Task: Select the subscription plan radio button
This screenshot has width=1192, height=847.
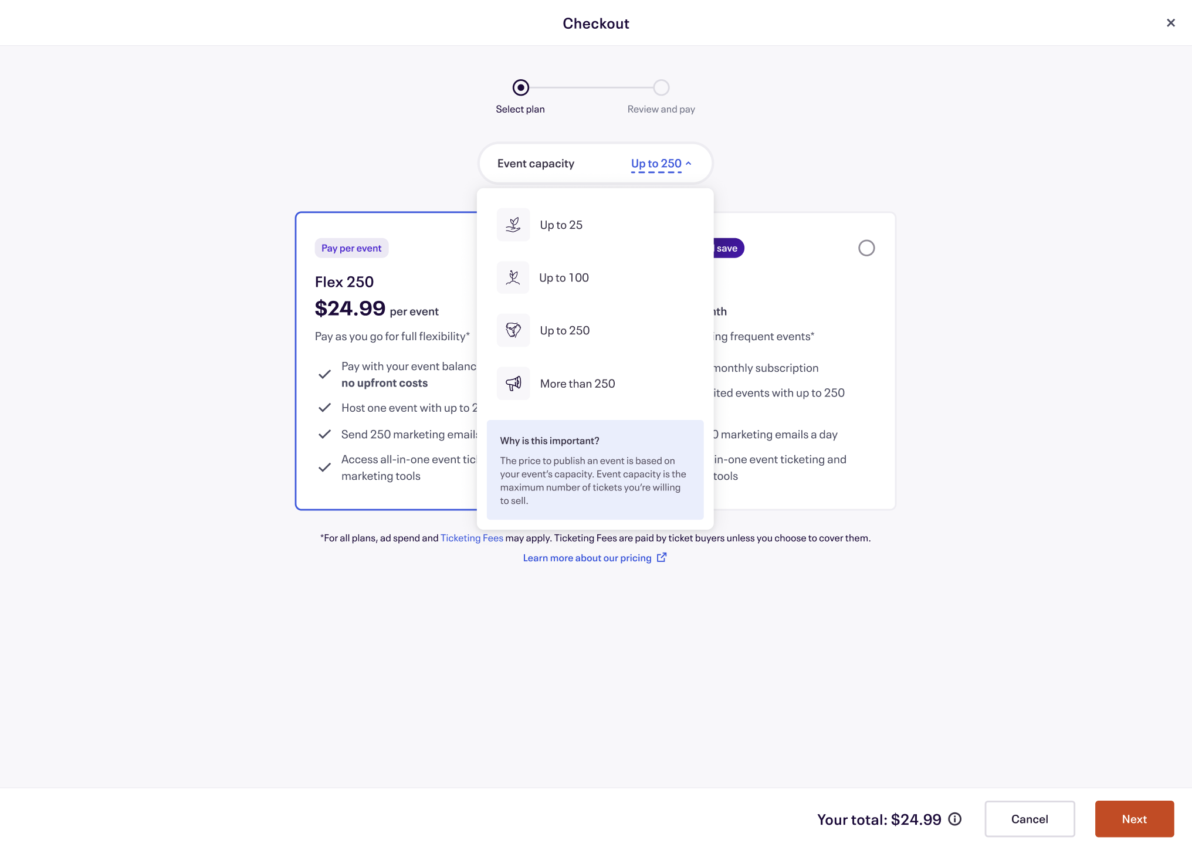Action: pos(866,248)
